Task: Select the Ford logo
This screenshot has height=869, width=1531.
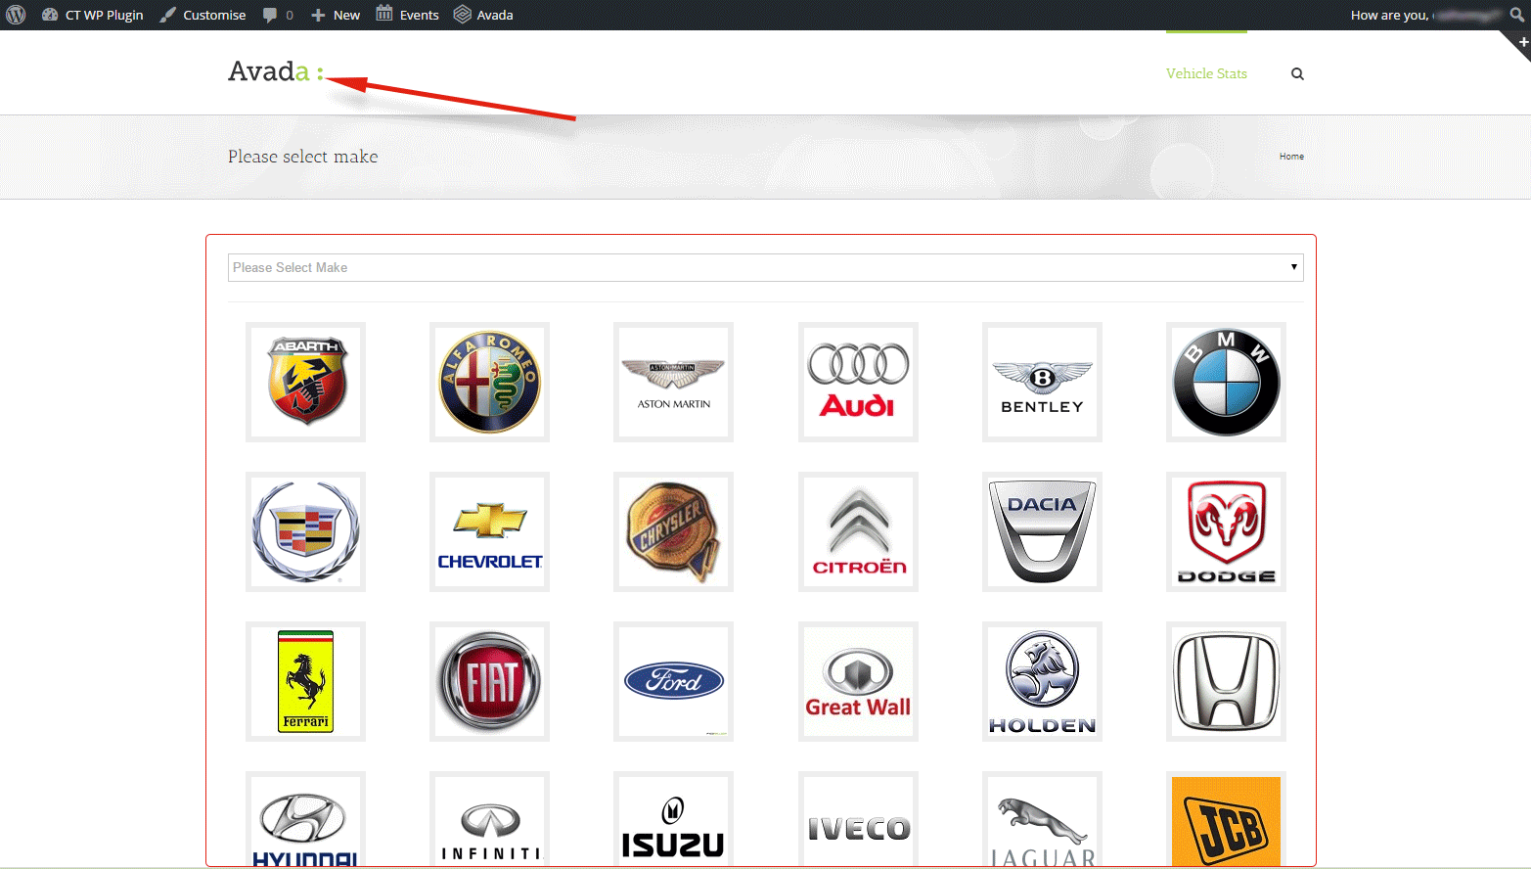Action: click(673, 681)
